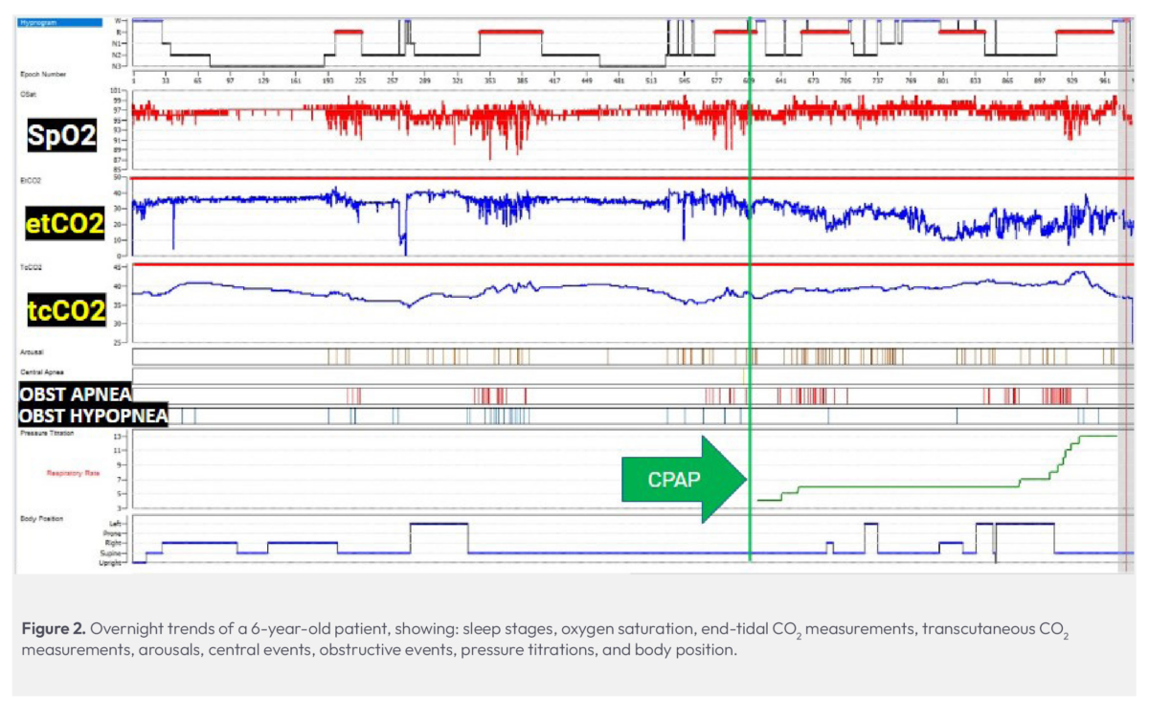Click epoch 961 on the epoch axis
Viewport: 1149px width, 721px height.
tap(1106, 82)
